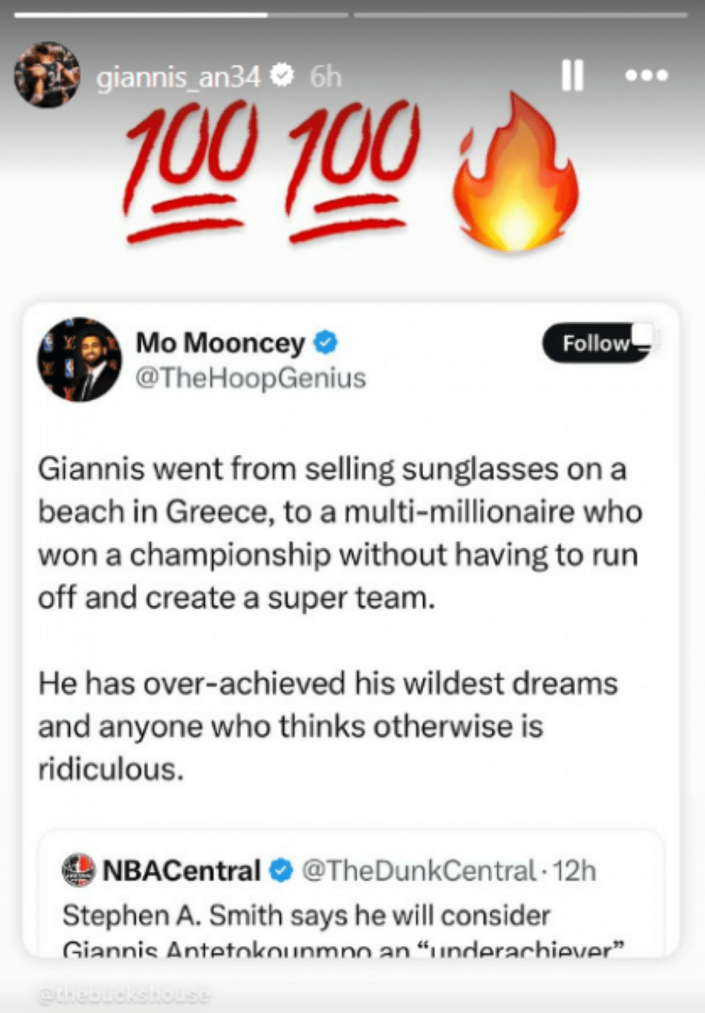Open the three-dot more options menu

pyautogui.click(x=646, y=75)
